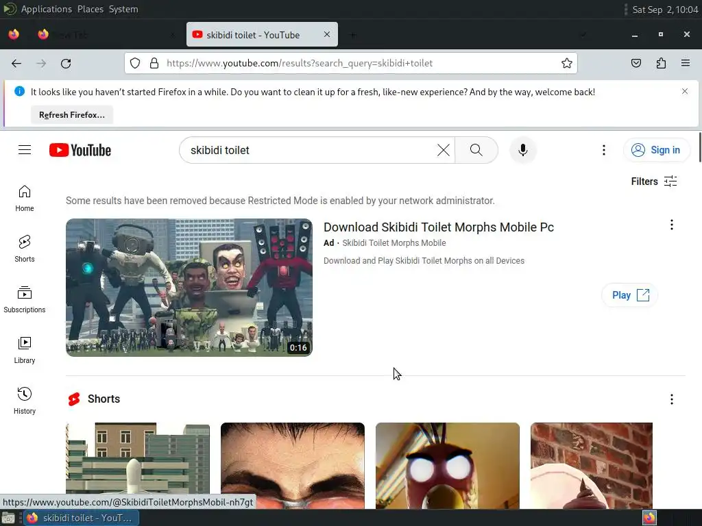
Task: Open History in the sidebar
Action: click(25, 401)
